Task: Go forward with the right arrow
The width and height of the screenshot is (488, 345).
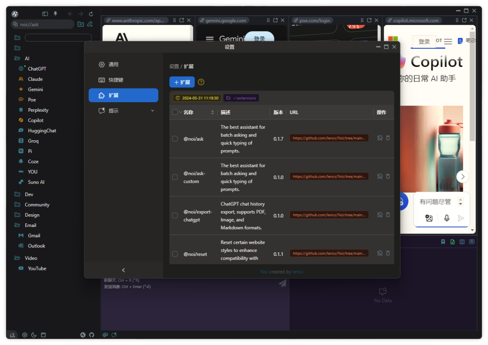Action: [80, 14]
